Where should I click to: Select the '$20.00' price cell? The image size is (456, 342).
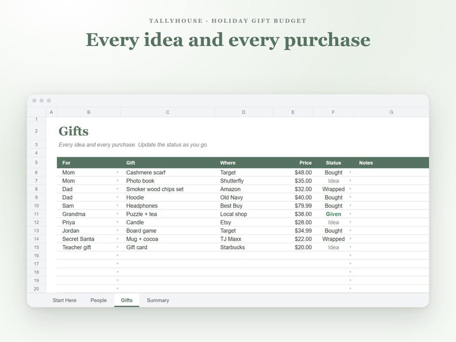tap(293, 247)
